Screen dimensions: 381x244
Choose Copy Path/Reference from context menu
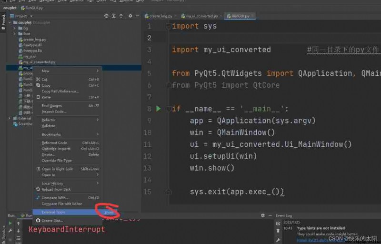click(67, 91)
